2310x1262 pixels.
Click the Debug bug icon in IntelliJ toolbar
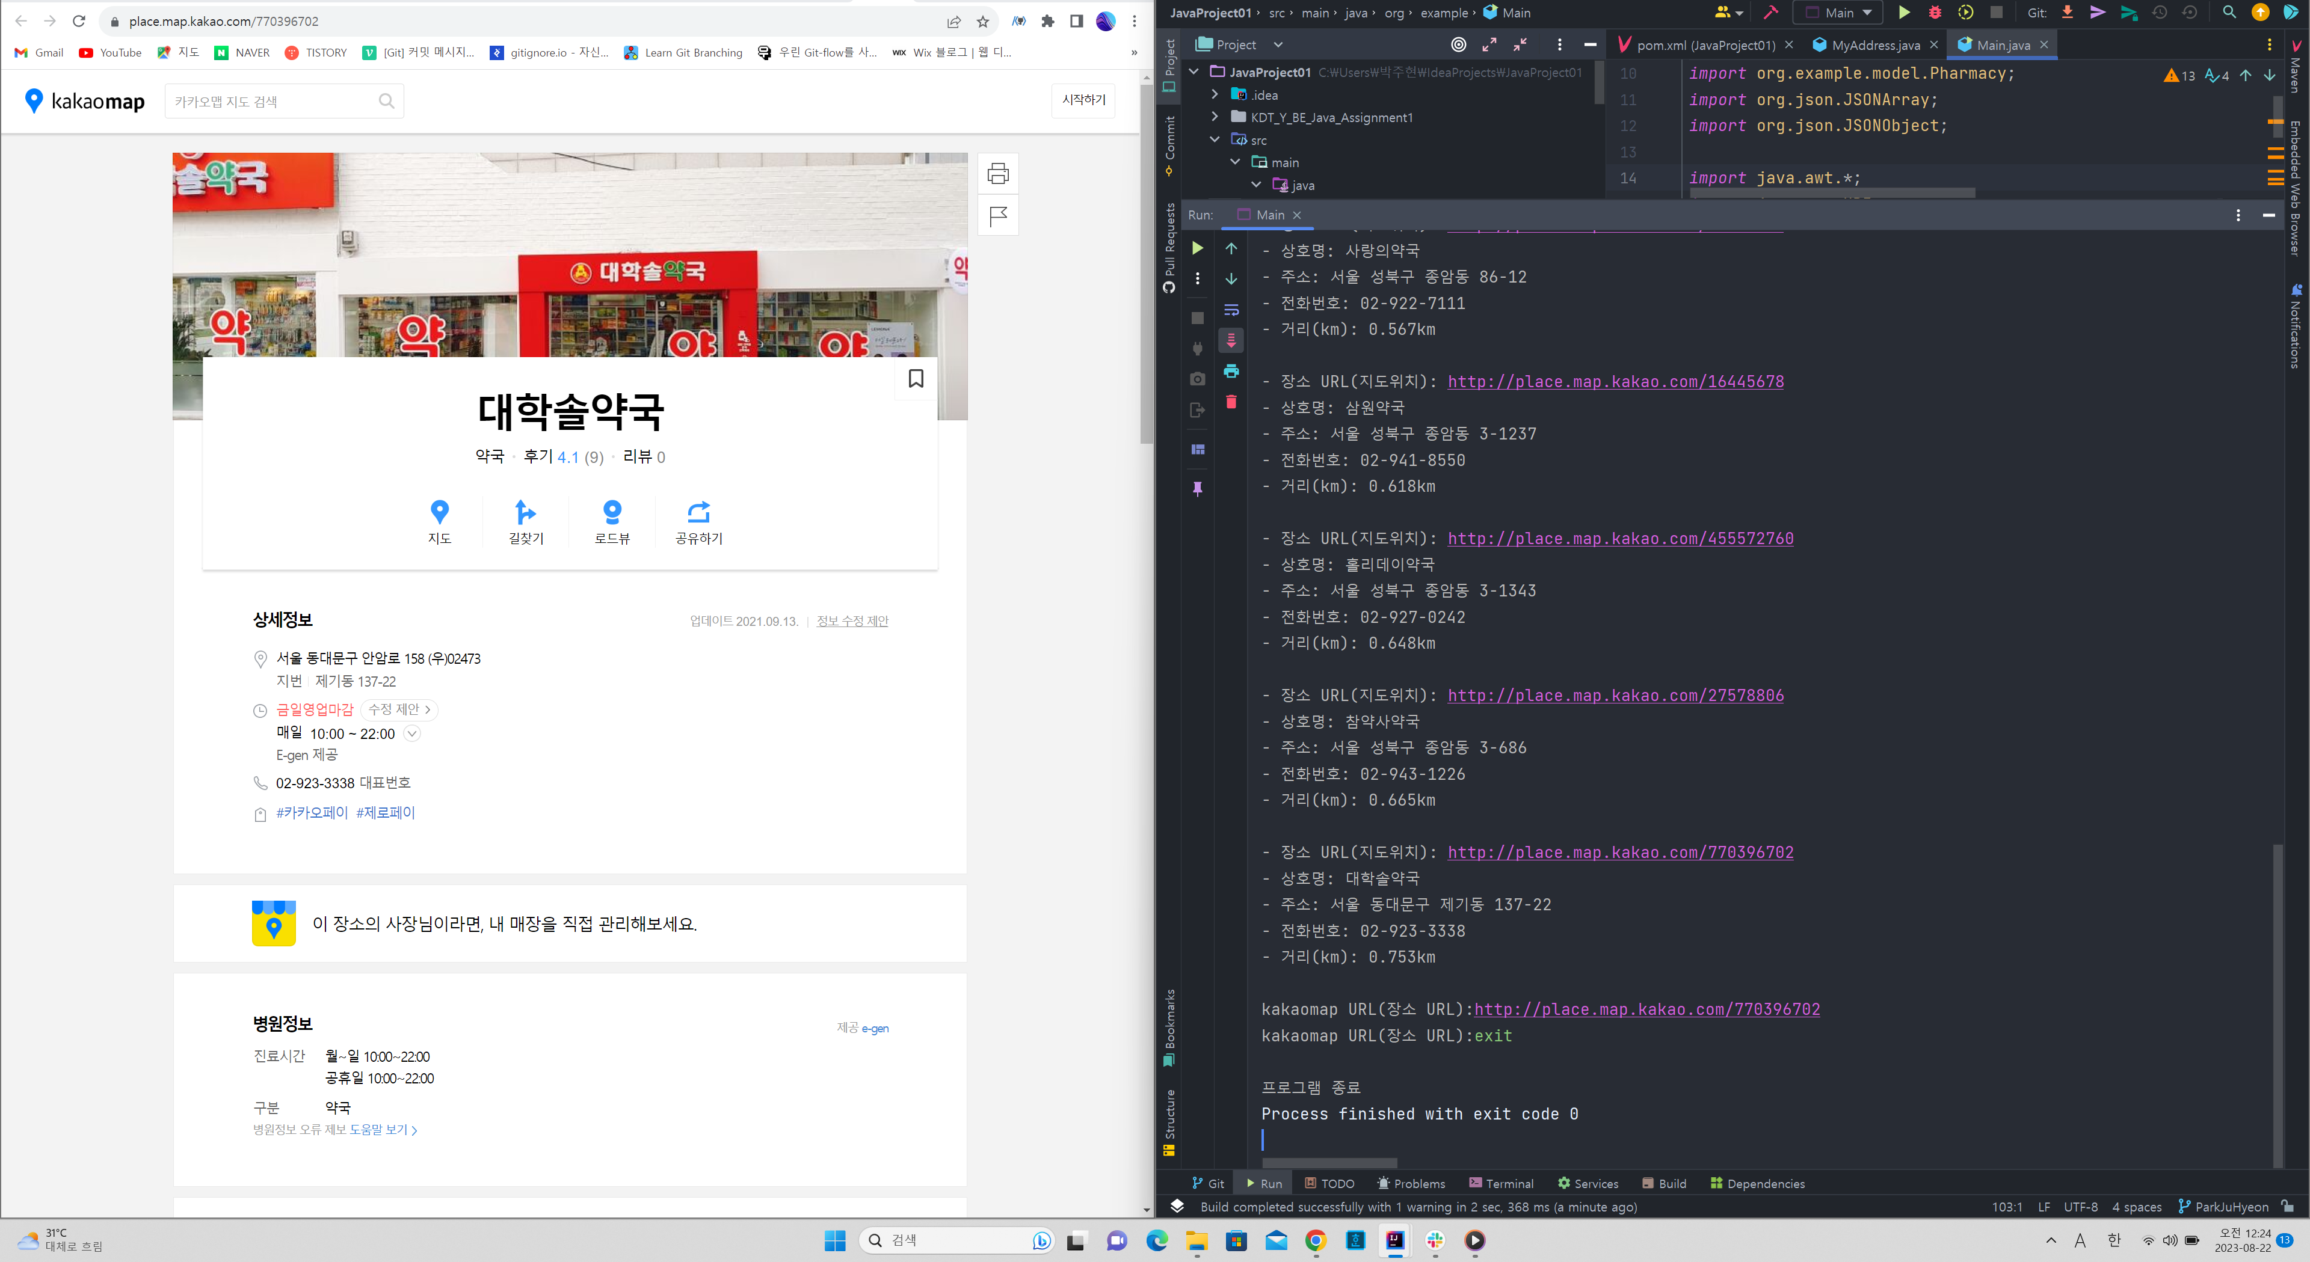1934,13
